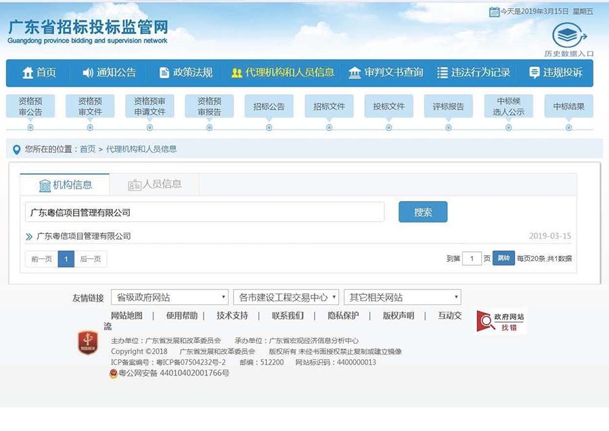
Task: Click the 政策法规 document icon
Action: (164, 73)
